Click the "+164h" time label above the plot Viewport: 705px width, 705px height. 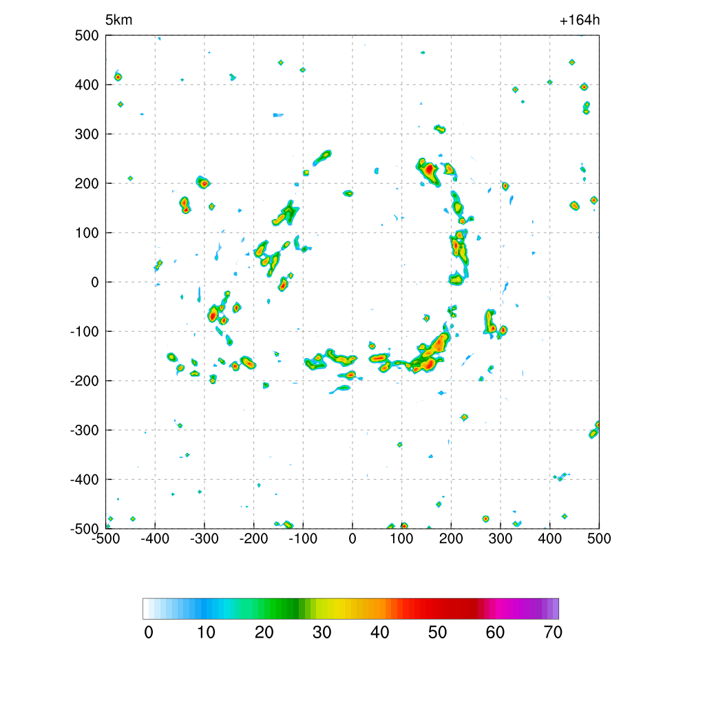tap(580, 20)
